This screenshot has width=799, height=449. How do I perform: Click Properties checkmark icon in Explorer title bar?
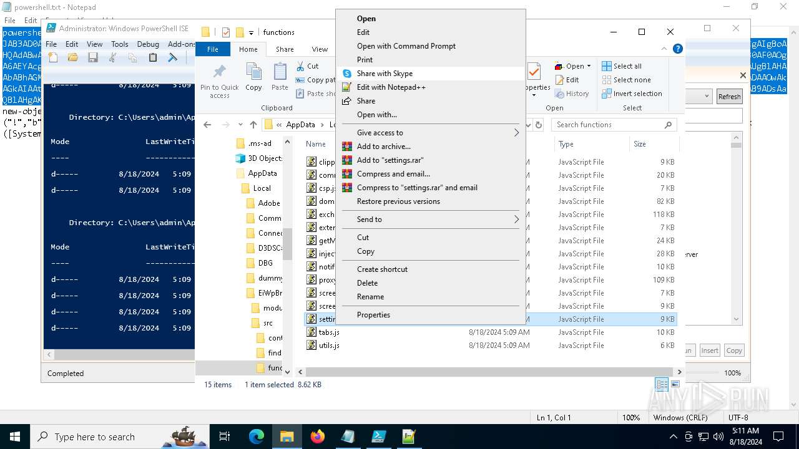click(226, 32)
